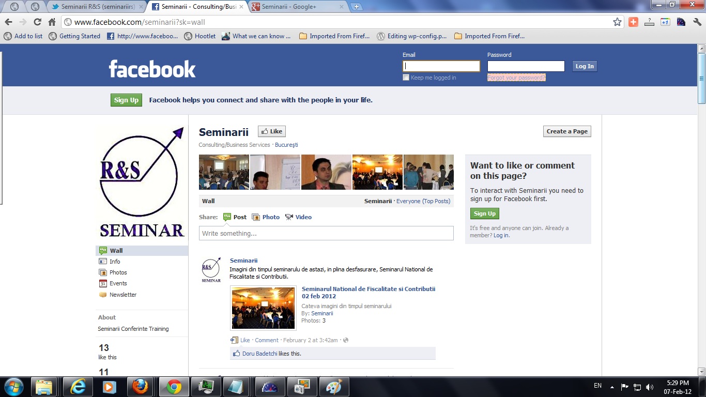Open the conference room first photo thumbnail
The image size is (706, 397).
click(x=224, y=172)
